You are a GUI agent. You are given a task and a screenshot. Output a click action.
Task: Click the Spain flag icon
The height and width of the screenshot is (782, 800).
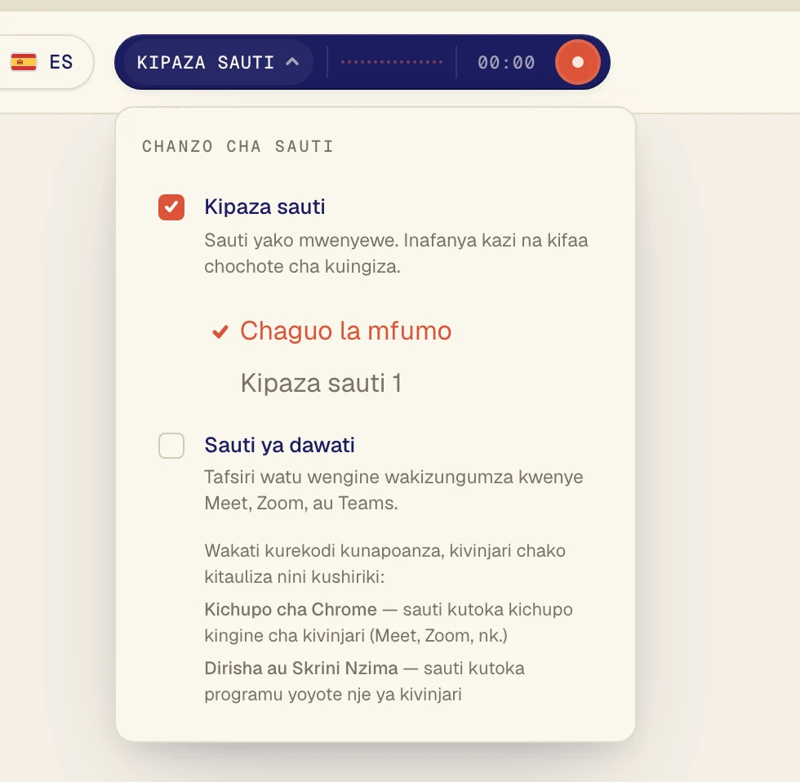tap(24, 62)
